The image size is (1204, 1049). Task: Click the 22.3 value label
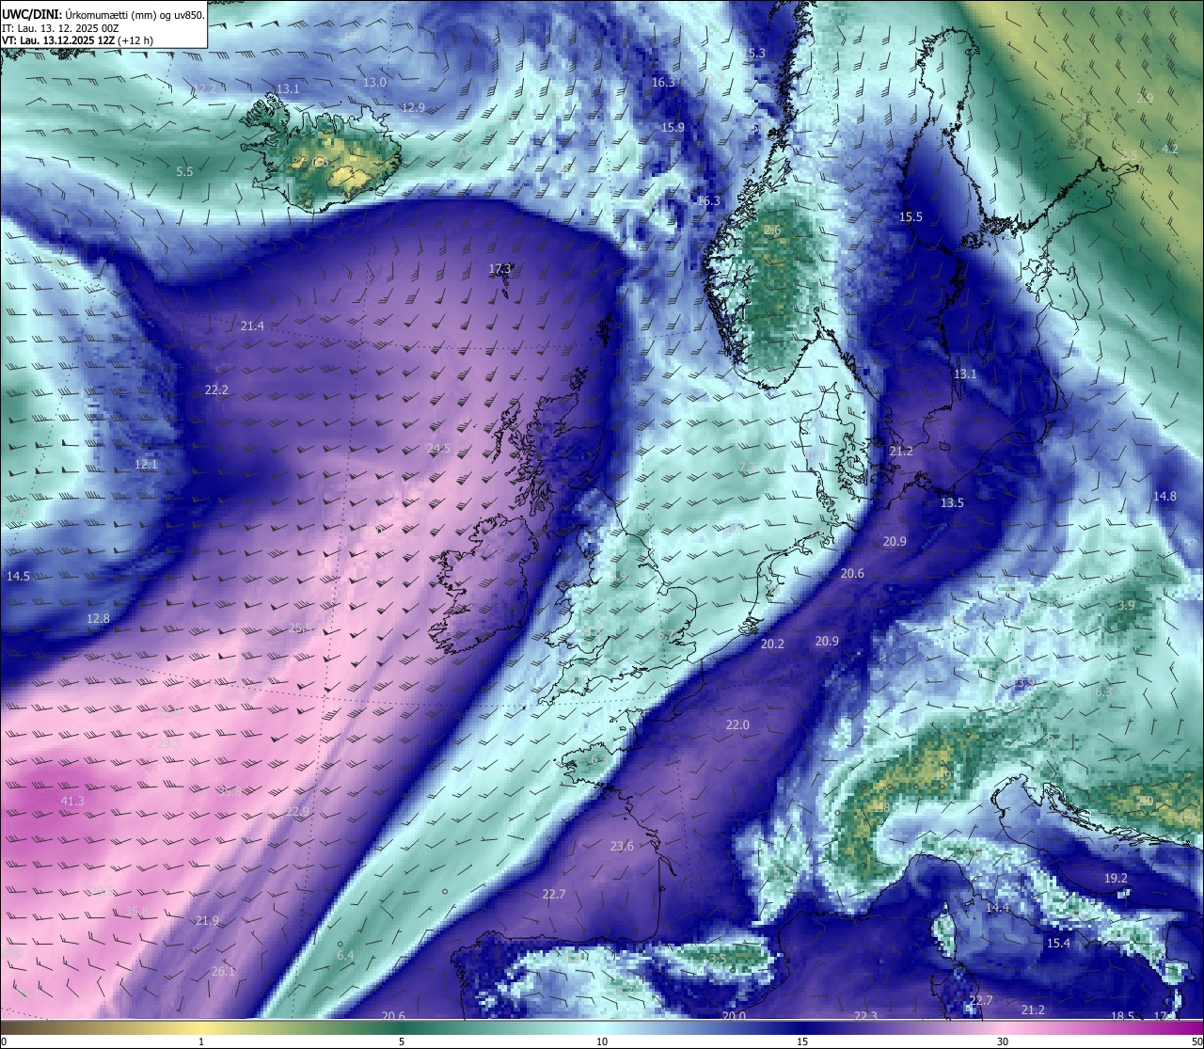(x=865, y=1015)
